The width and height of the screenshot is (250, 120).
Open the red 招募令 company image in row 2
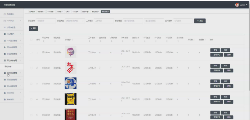pos(70,68)
